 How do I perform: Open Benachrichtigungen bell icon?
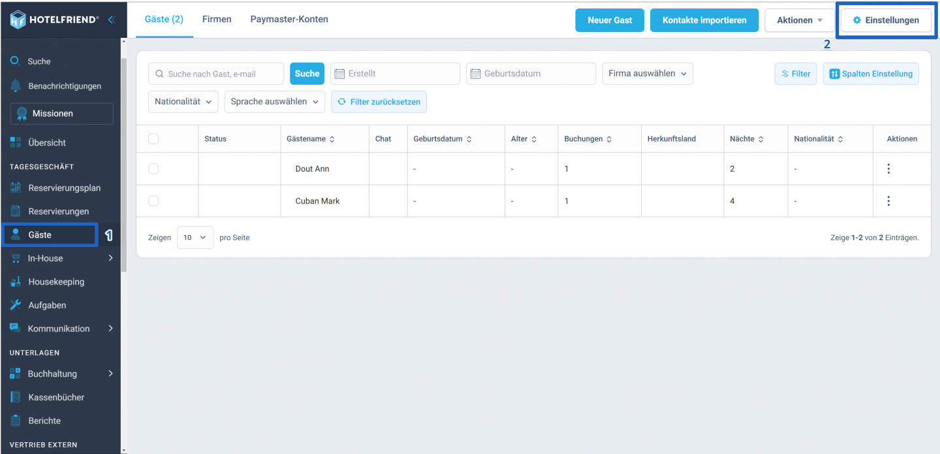(x=16, y=86)
